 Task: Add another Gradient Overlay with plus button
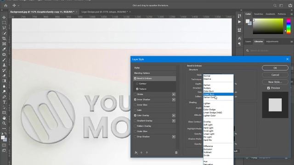(x=174, y=121)
